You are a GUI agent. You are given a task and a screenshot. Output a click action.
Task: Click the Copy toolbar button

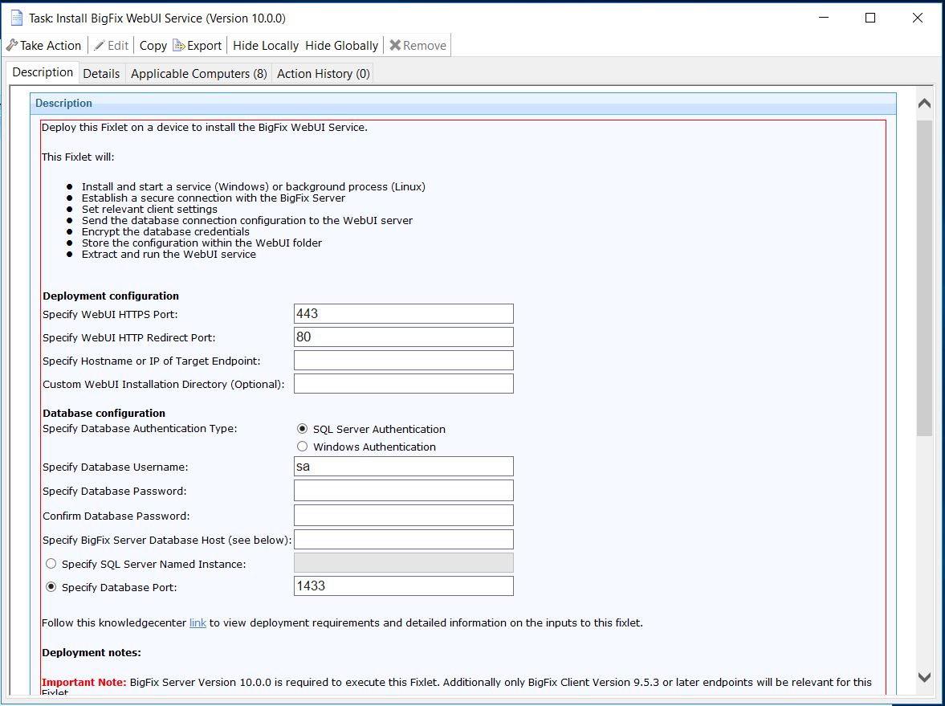pos(152,45)
